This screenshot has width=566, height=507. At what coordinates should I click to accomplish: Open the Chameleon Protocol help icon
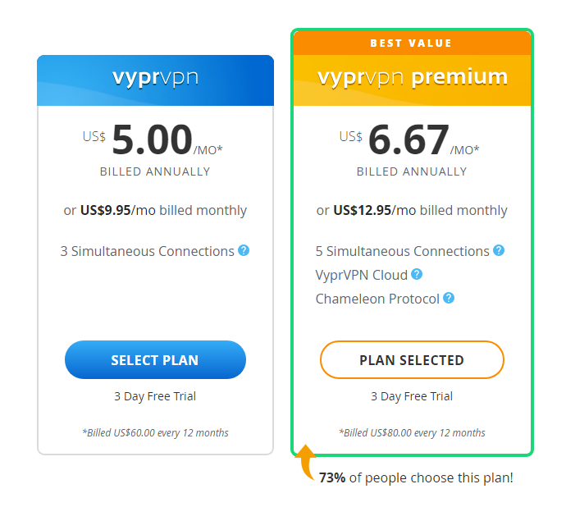tap(449, 298)
